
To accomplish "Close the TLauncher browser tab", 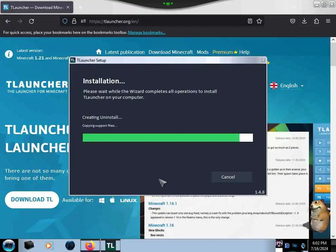I will (x=68, y=7).
